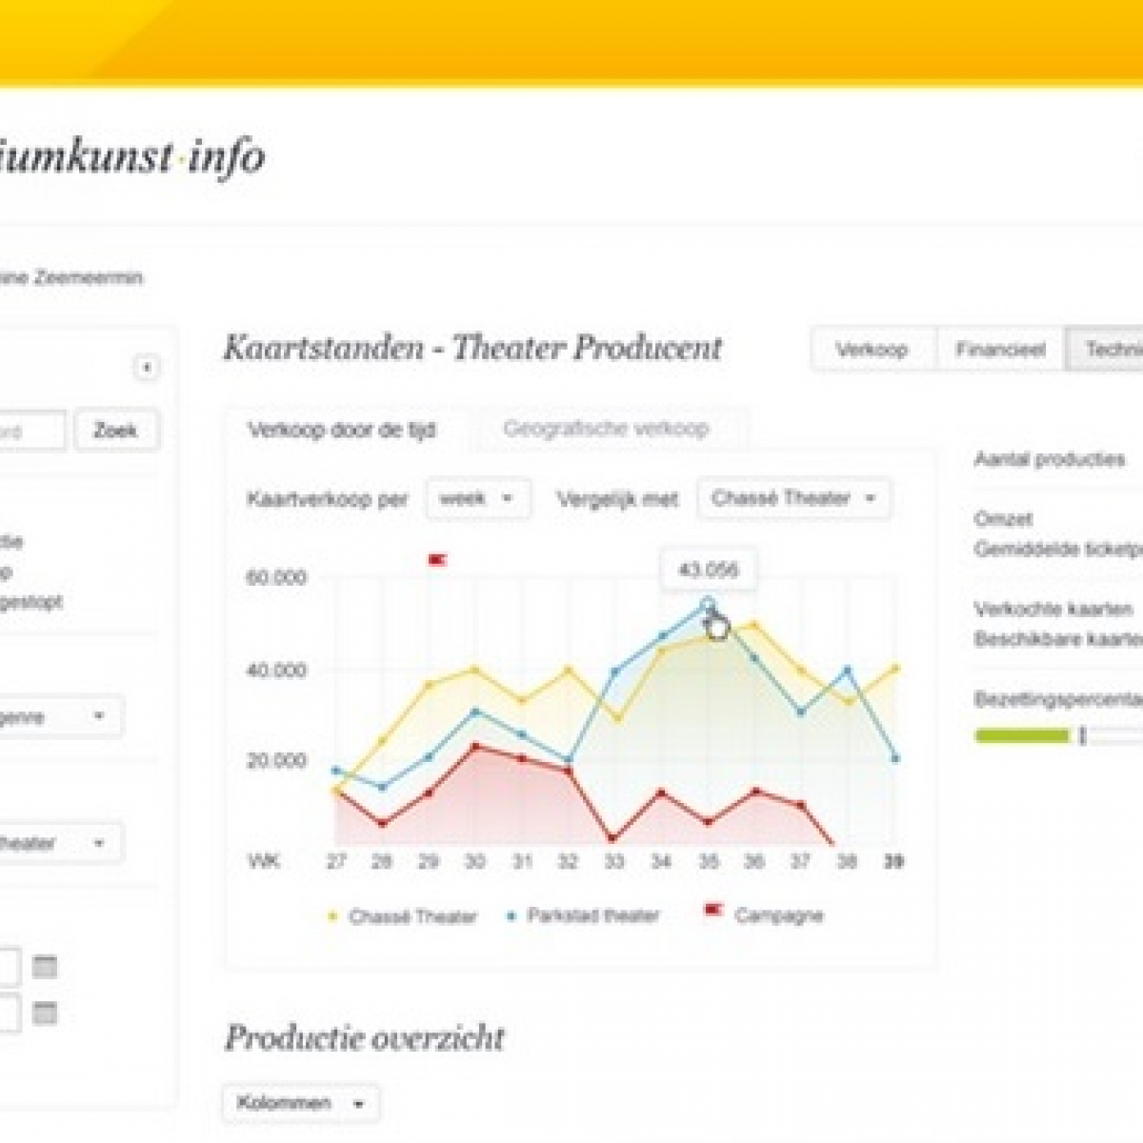Click the upper date input field
This screenshot has height=1143, width=1143.
10,968
